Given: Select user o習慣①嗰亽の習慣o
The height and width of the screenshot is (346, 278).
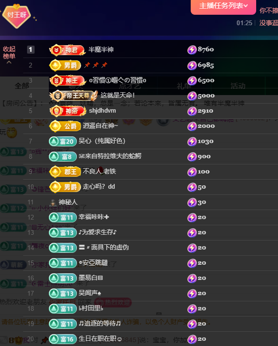Looking at the screenshot, I should tap(118, 80).
